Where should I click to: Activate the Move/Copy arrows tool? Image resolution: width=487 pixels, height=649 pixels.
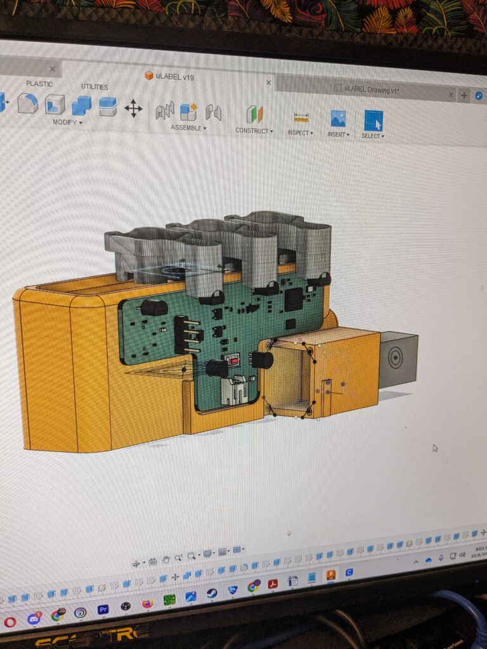(133, 108)
